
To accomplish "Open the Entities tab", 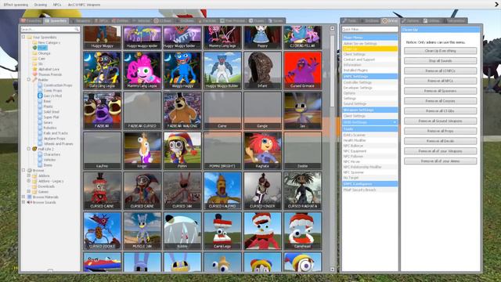I will pos(120,21).
